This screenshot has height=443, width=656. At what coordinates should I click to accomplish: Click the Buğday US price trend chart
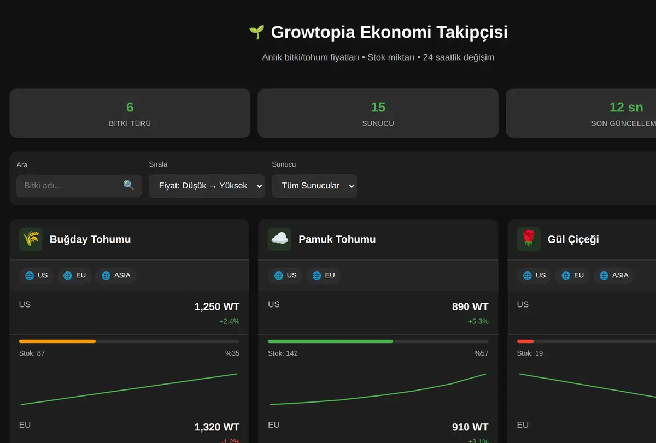click(x=129, y=389)
